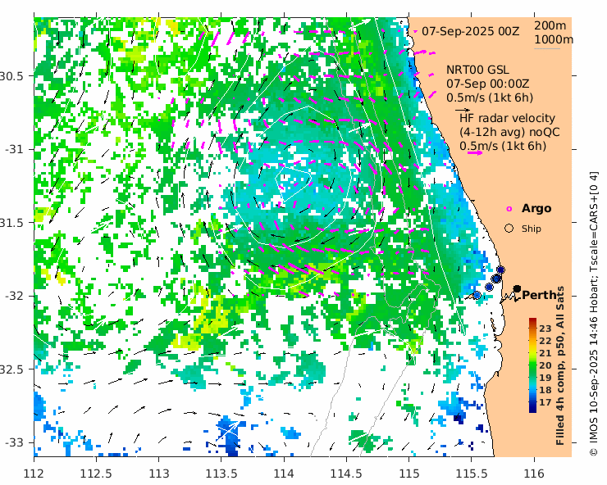Click the latitude axis label '-32'
607x485 pixels.
pos(14,296)
